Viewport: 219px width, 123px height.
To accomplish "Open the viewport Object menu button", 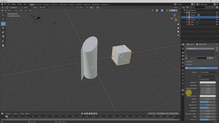I will 30,10.
